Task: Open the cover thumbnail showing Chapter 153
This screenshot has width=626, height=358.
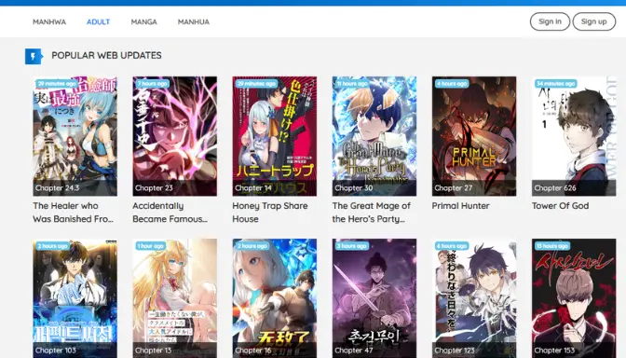Action: pos(574,298)
